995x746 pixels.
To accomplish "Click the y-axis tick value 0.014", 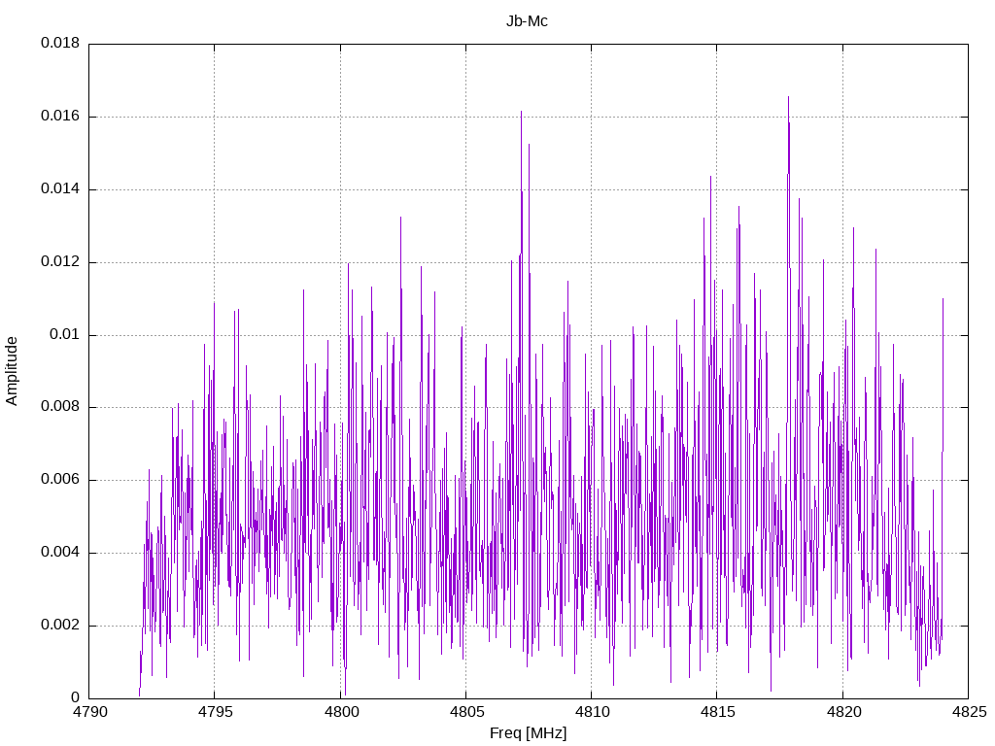I will pyautogui.click(x=60, y=189).
